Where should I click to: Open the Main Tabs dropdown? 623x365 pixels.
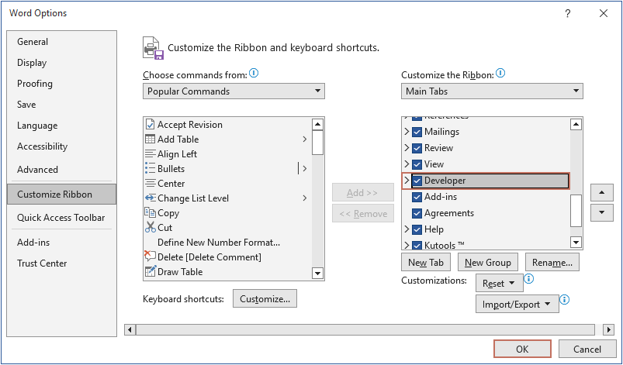click(492, 91)
